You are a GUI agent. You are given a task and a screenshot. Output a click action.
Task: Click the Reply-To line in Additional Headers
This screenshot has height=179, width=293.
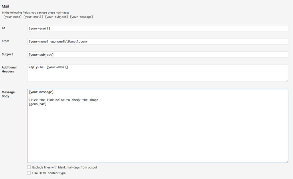coord(48,67)
